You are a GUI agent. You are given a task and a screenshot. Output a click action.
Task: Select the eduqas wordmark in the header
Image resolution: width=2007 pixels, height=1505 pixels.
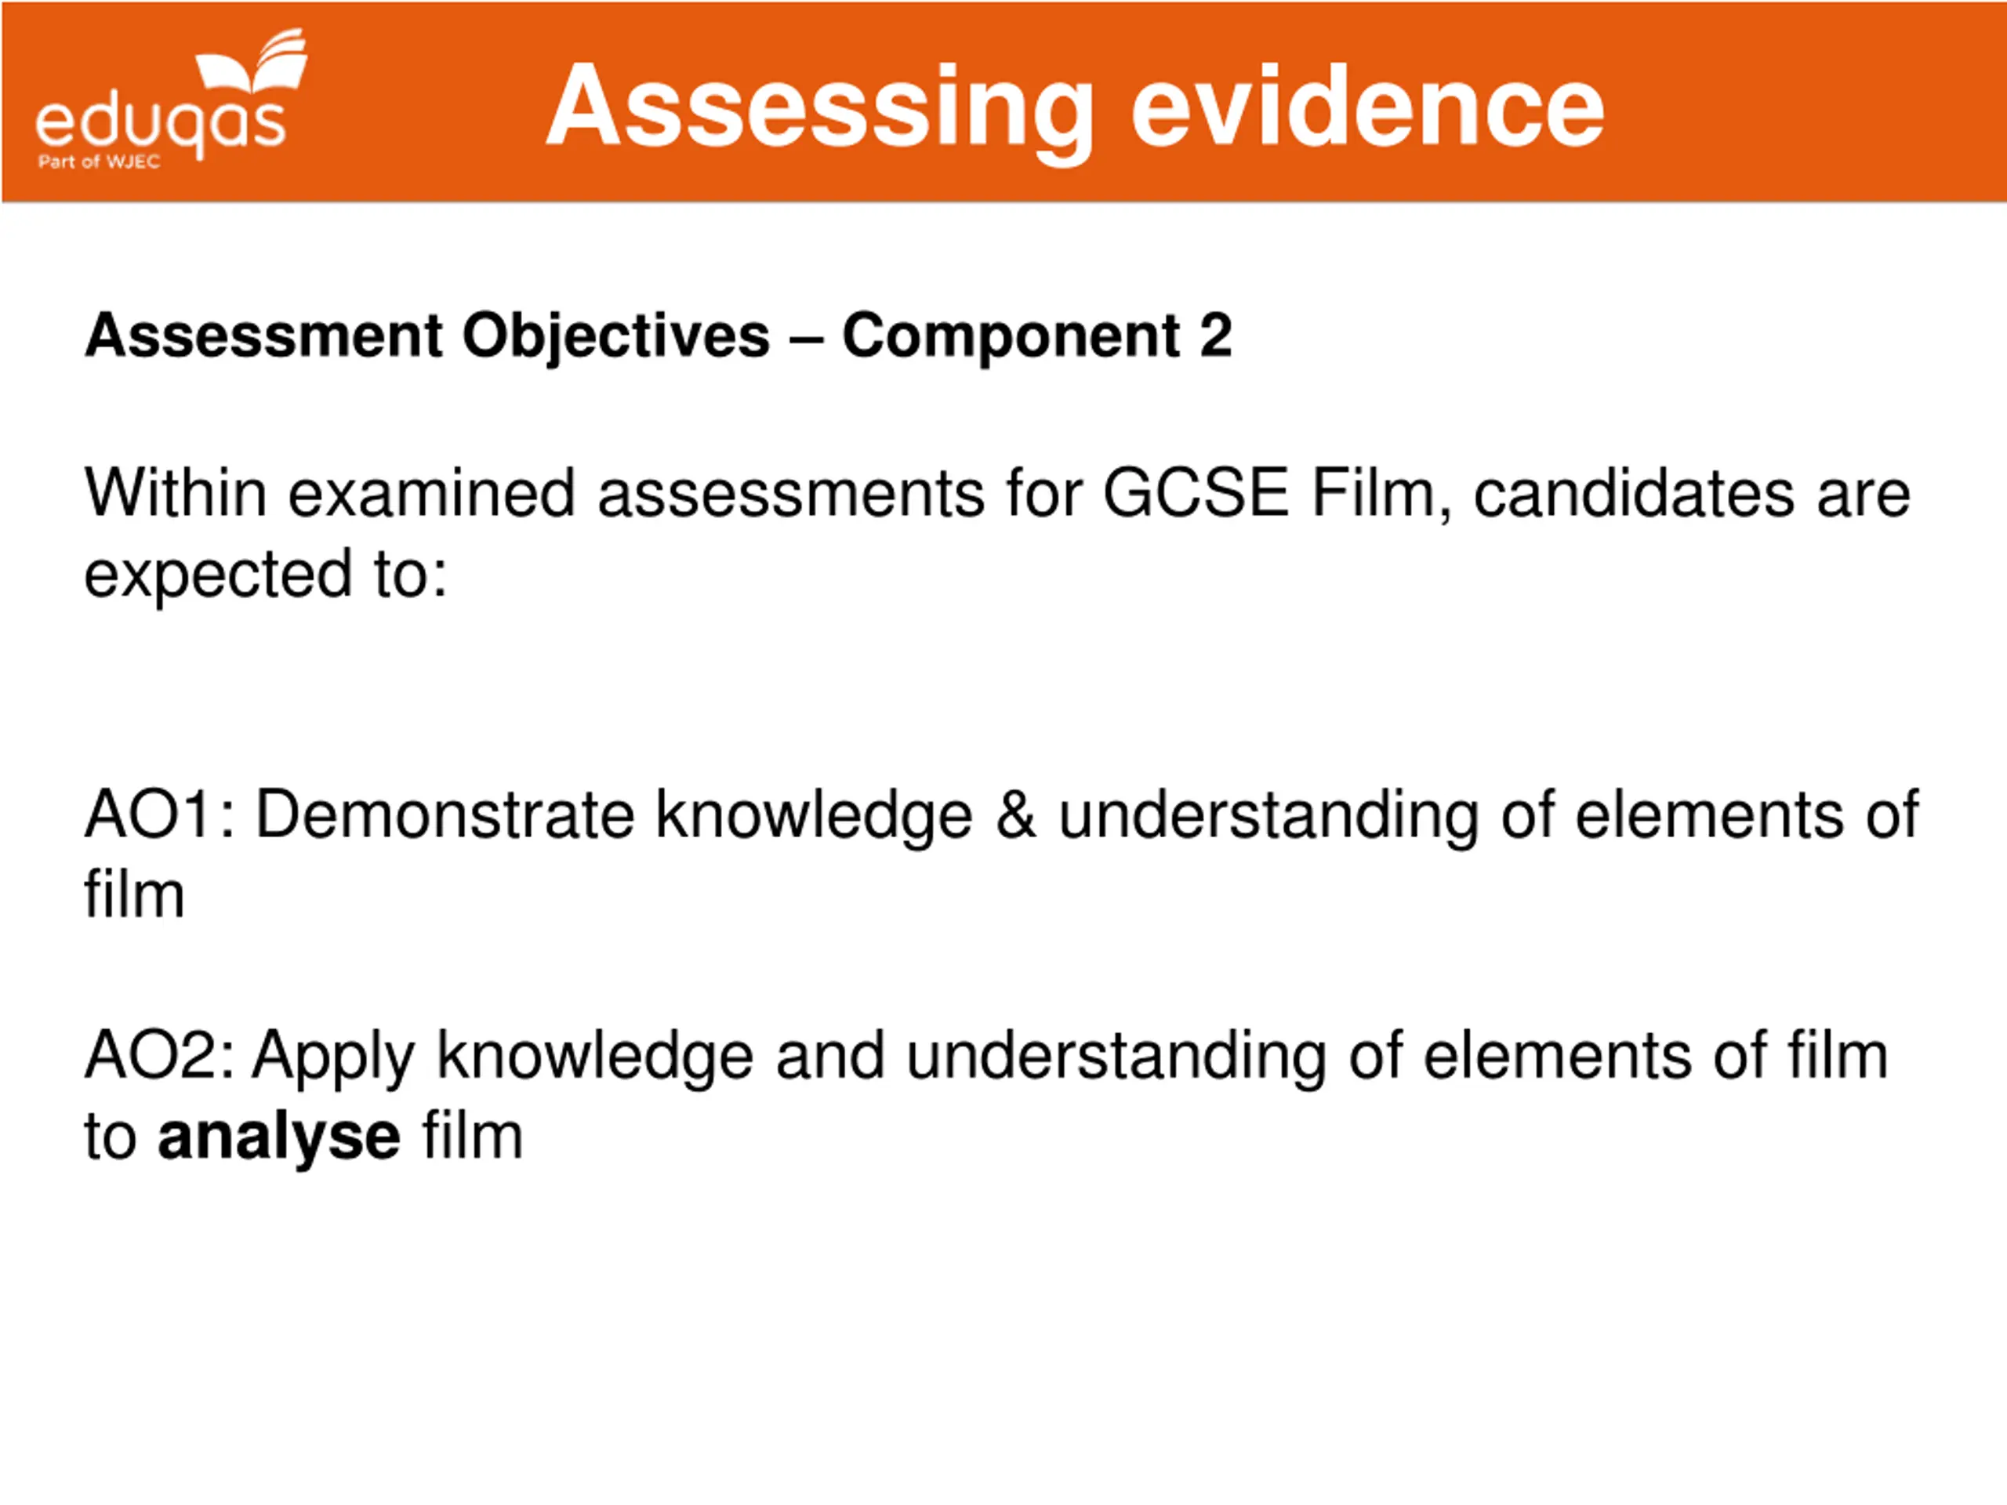point(161,125)
